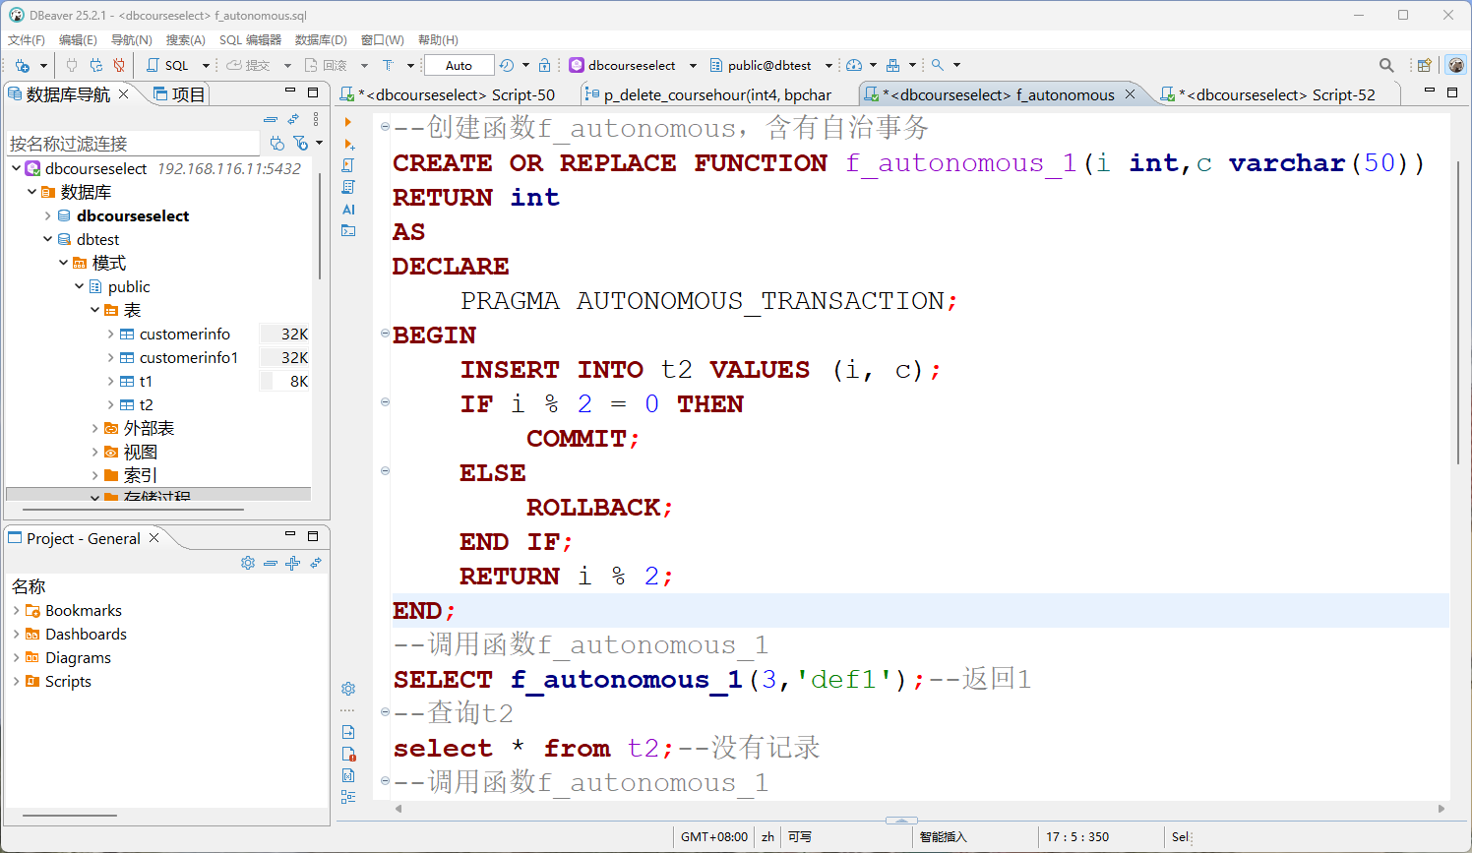Open the SQL button dropdown arrow

(206, 66)
